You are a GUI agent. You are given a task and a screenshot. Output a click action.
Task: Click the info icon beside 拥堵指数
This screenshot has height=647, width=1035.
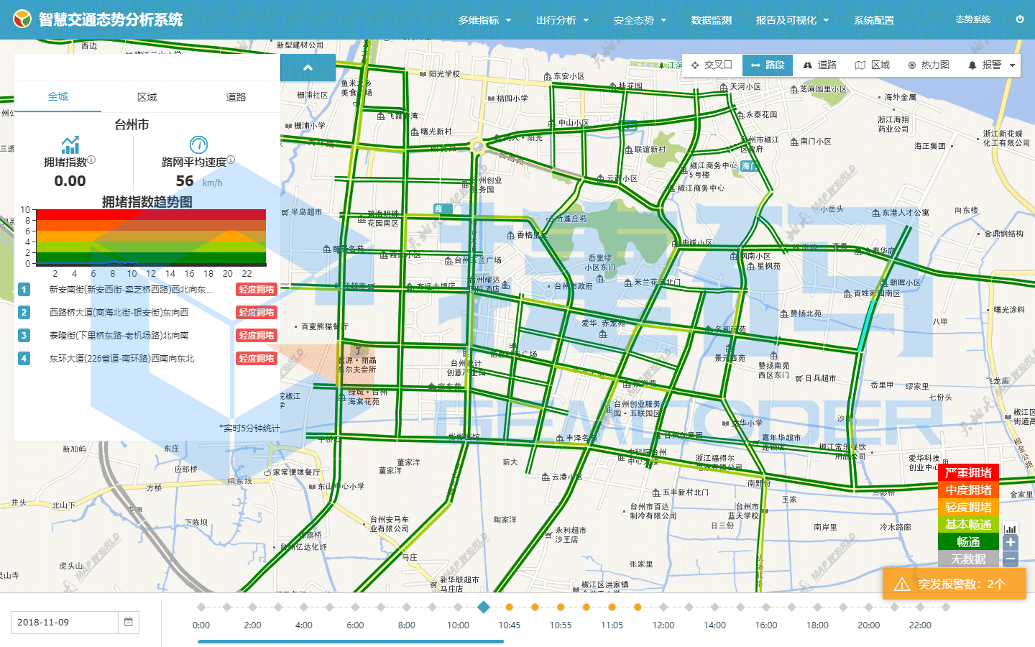[x=91, y=160]
